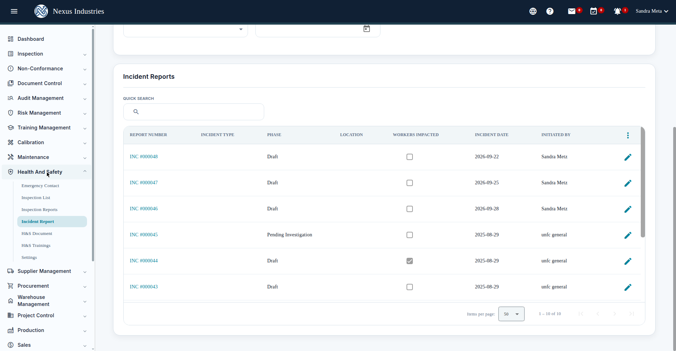Click the Nexus Industries logo
Viewport: 676px width, 351px height.
pos(41,11)
